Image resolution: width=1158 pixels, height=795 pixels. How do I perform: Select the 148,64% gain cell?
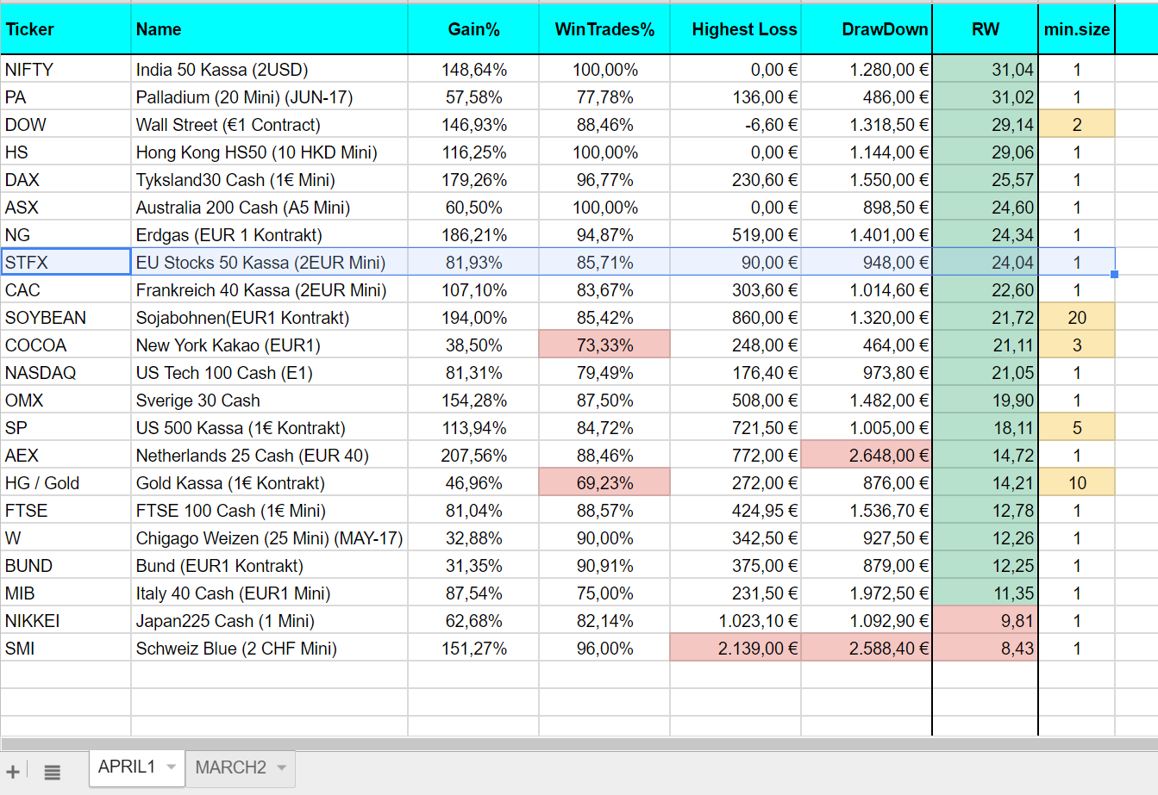pos(473,70)
